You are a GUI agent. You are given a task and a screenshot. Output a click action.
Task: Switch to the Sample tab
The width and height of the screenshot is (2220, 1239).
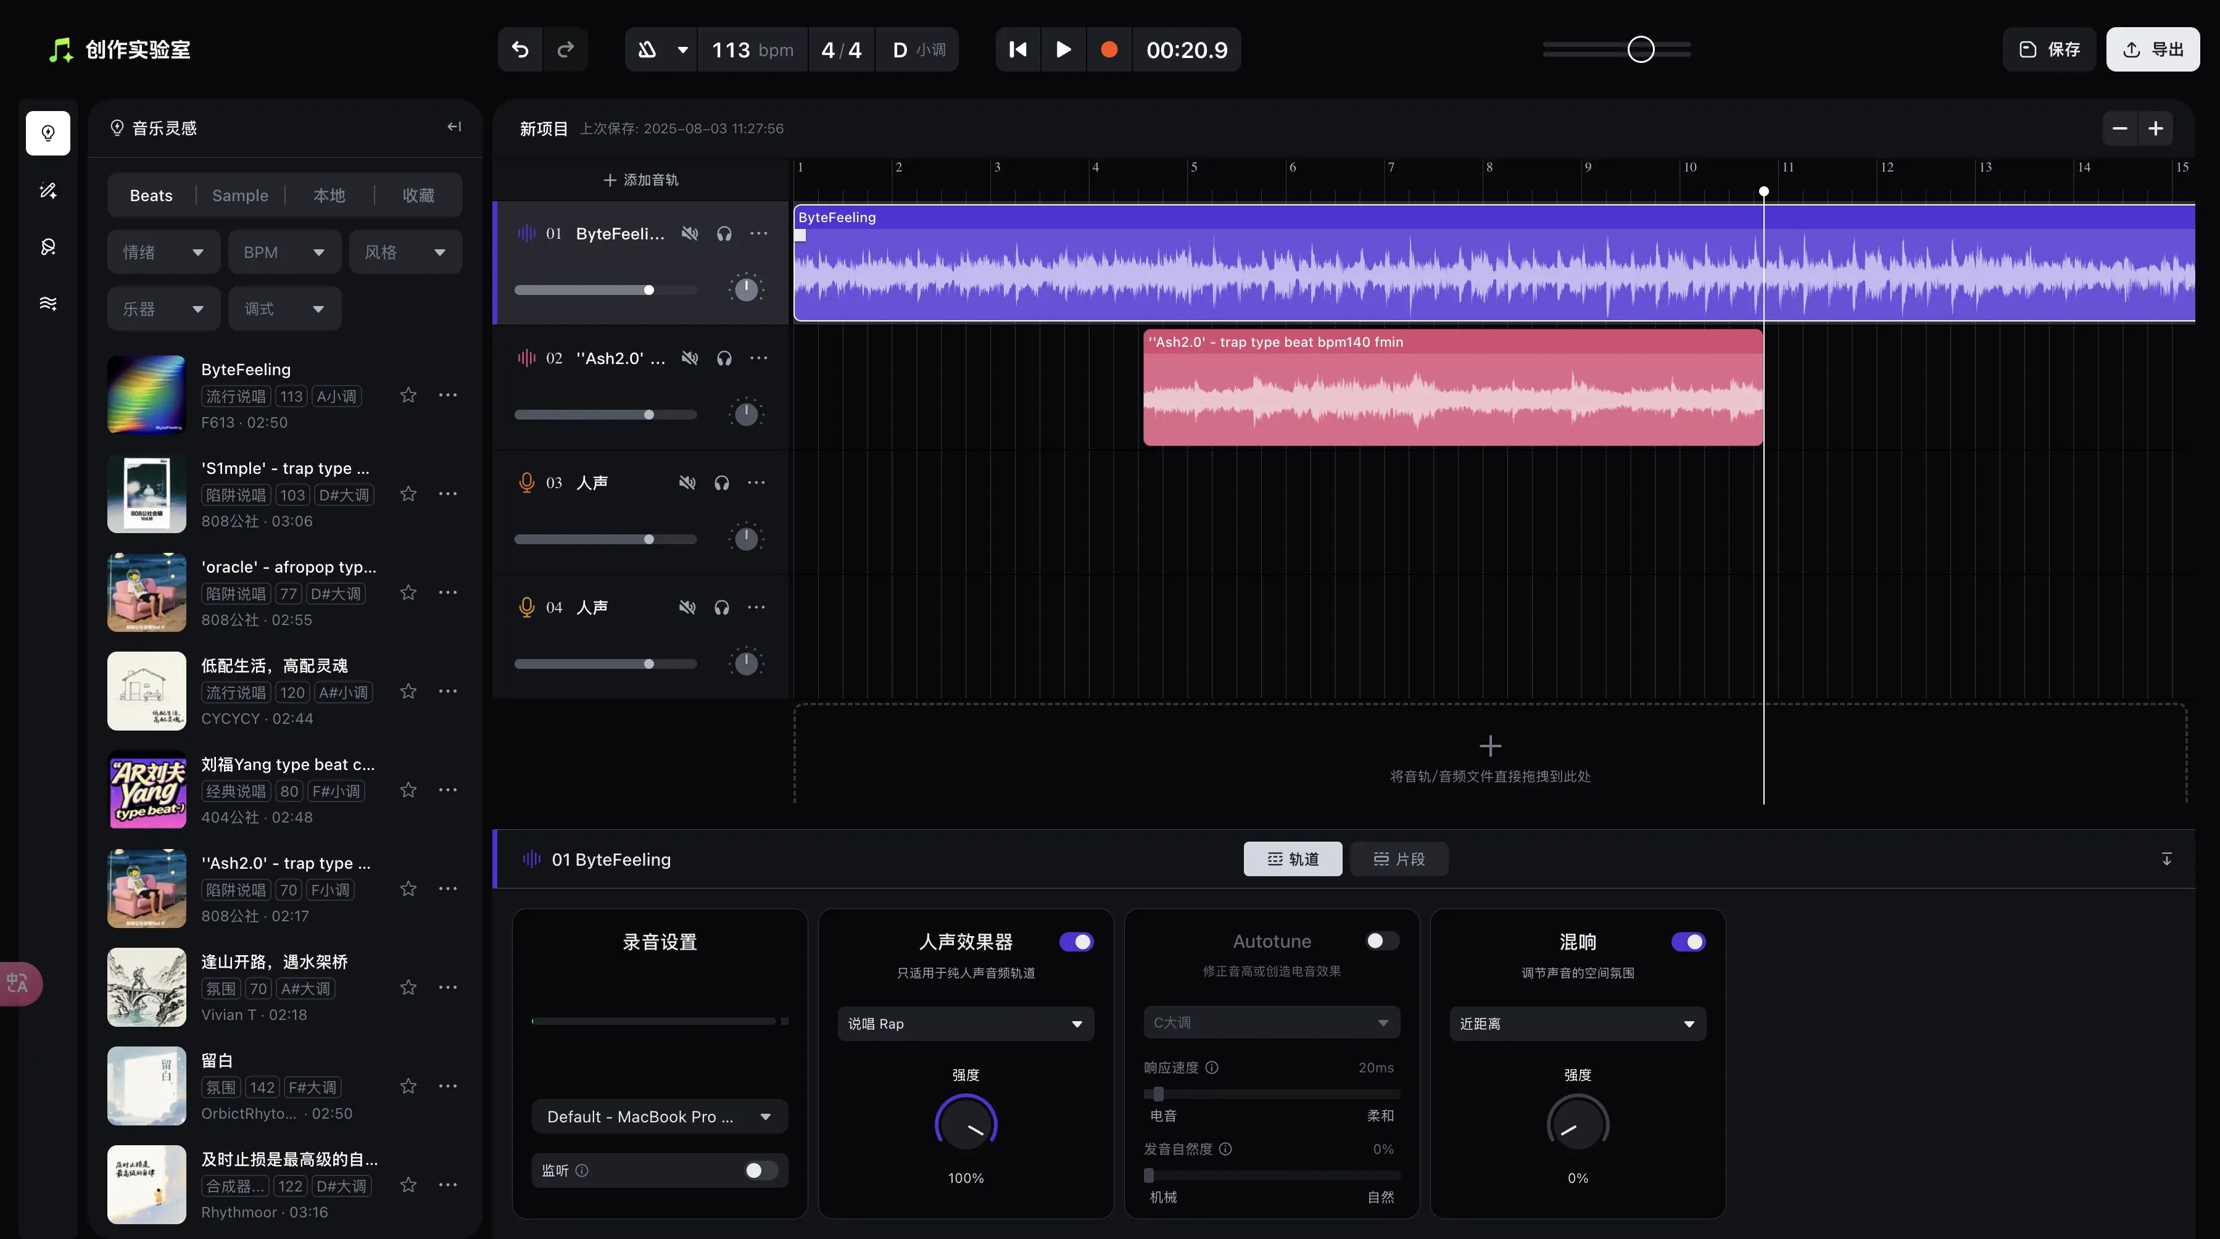[x=239, y=196]
